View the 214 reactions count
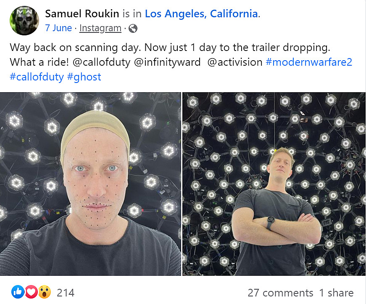The image size is (366, 304). coord(66,293)
